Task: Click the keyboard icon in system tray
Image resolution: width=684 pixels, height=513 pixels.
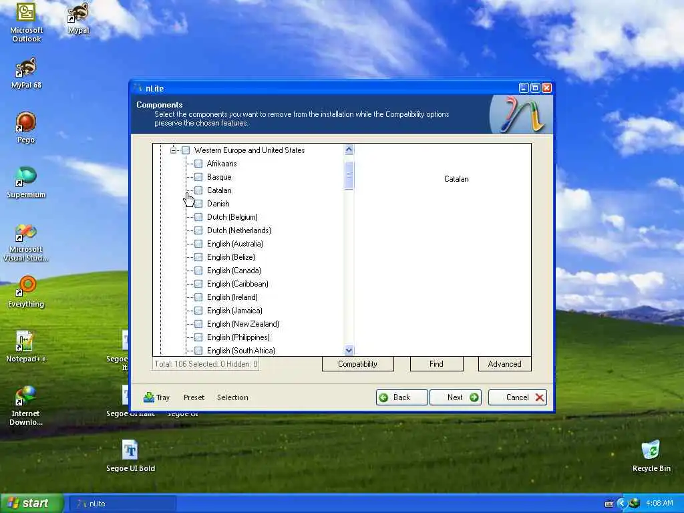Action: click(x=609, y=504)
